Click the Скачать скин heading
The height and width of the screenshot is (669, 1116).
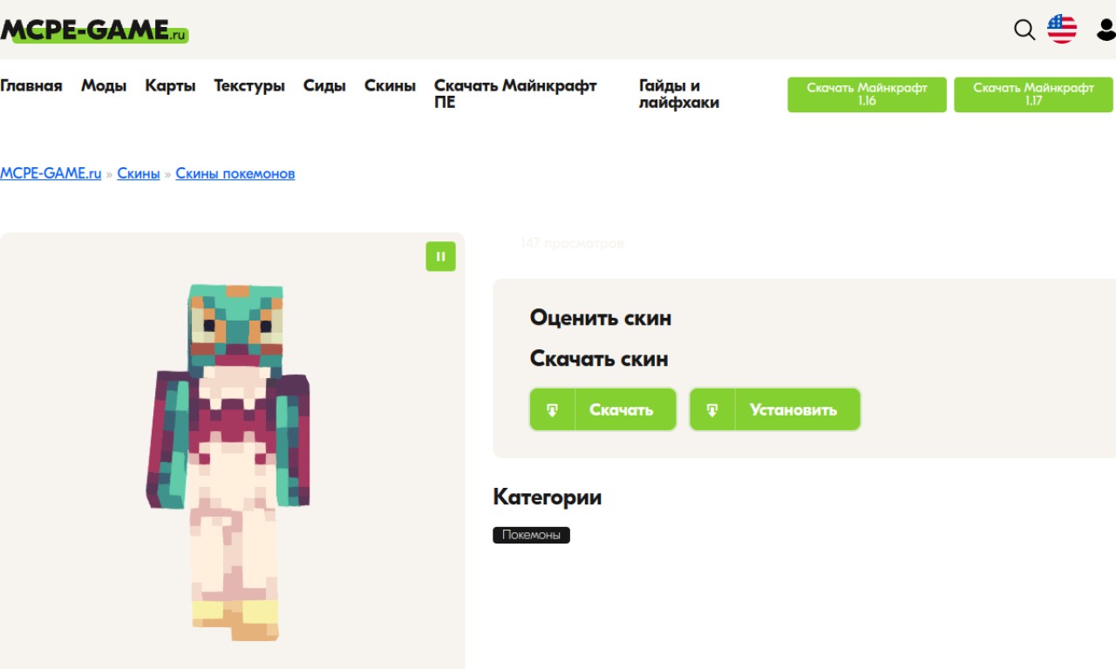(x=599, y=359)
